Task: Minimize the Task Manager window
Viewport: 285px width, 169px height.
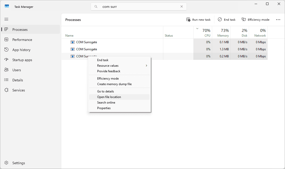Action: point(256,4)
